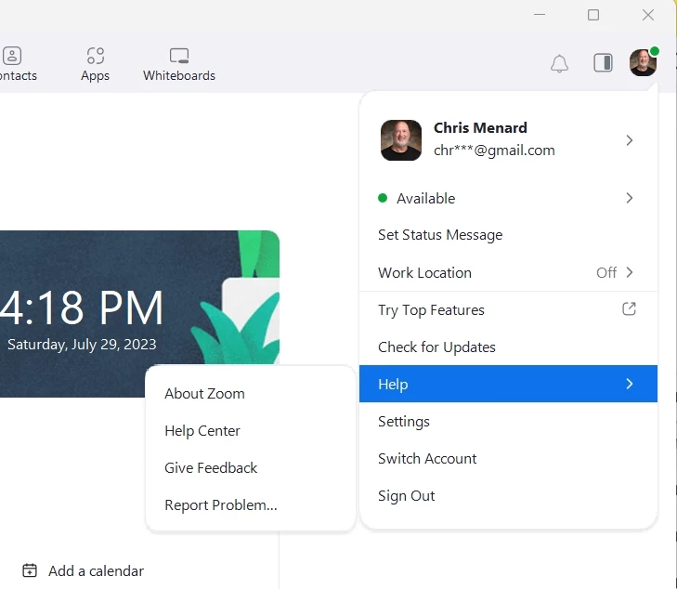Open About Zoom in the Help submenu
The height and width of the screenshot is (589, 677).
(x=251, y=393)
